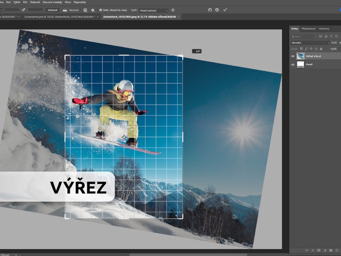Image resolution: width=341 pixels, height=256 pixels.
Task: Close the Screenshots.psd tab
Action: coord(98,17)
